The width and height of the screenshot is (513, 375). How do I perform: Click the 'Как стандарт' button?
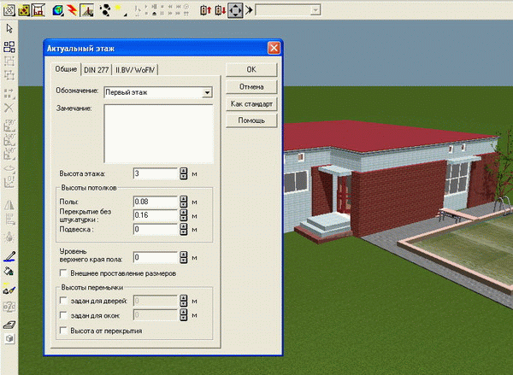251,103
